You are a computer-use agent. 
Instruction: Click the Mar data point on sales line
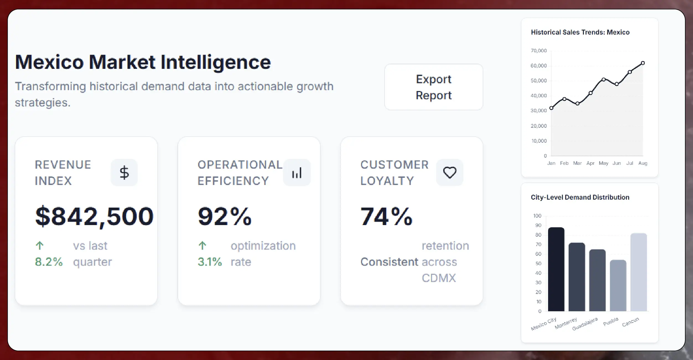[x=577, y=104]
